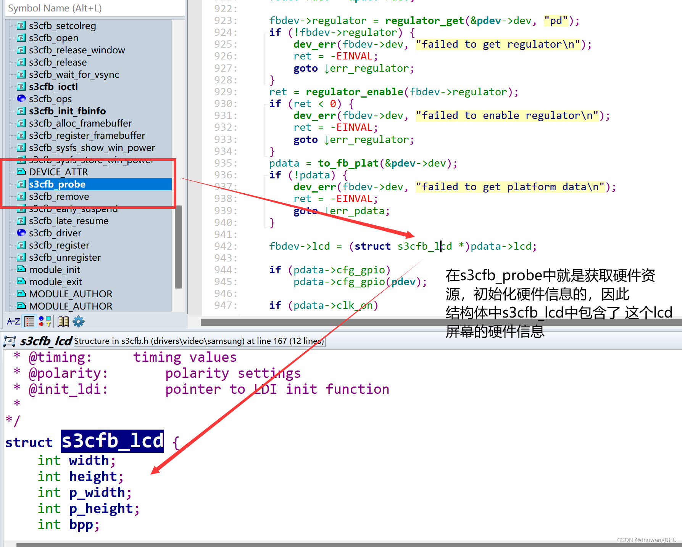Select s3cfb_unregister symbol

tap(64, 258)
